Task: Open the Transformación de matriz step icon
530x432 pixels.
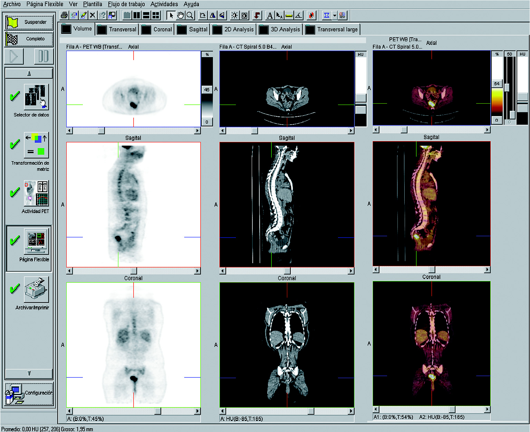Action: 36,145
